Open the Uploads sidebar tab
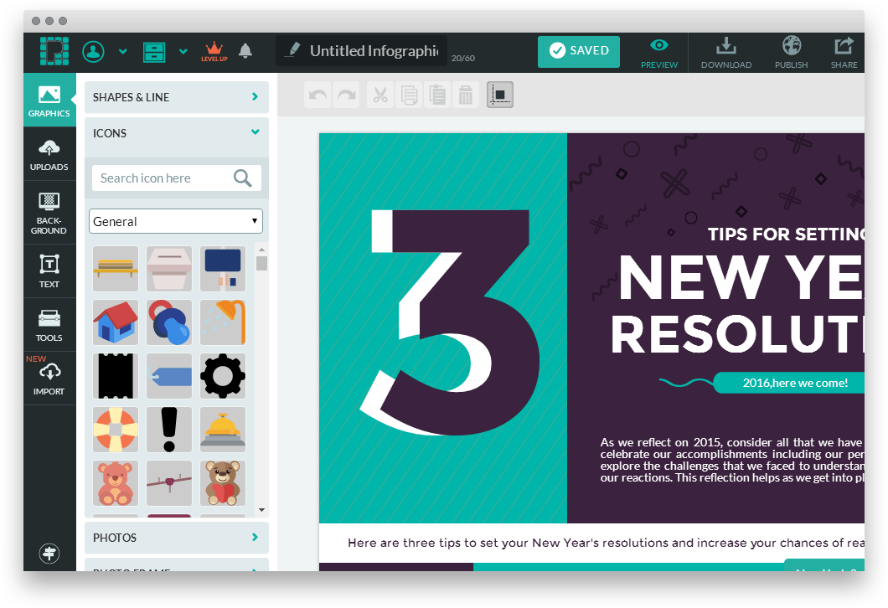The height and width of the screenshot is (608, 888). coord(49,156)
